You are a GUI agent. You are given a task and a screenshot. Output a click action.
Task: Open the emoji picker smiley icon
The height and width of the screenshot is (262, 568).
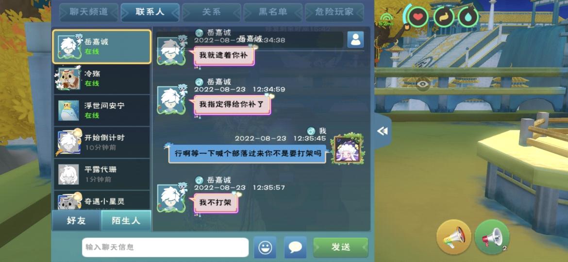(x=265, y=247)
